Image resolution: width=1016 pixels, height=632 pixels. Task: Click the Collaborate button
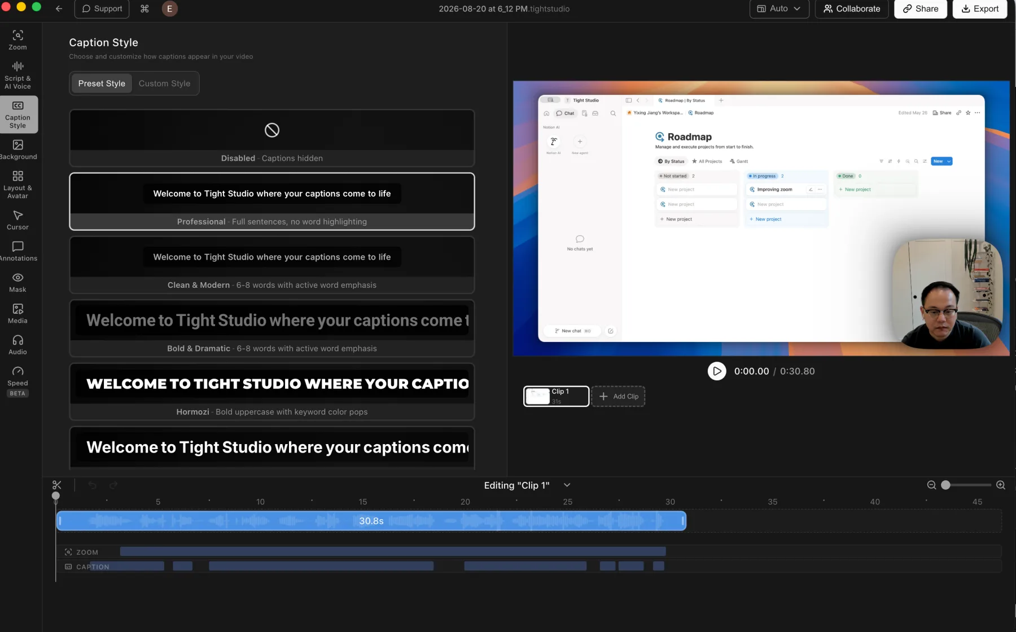[852, 9]
